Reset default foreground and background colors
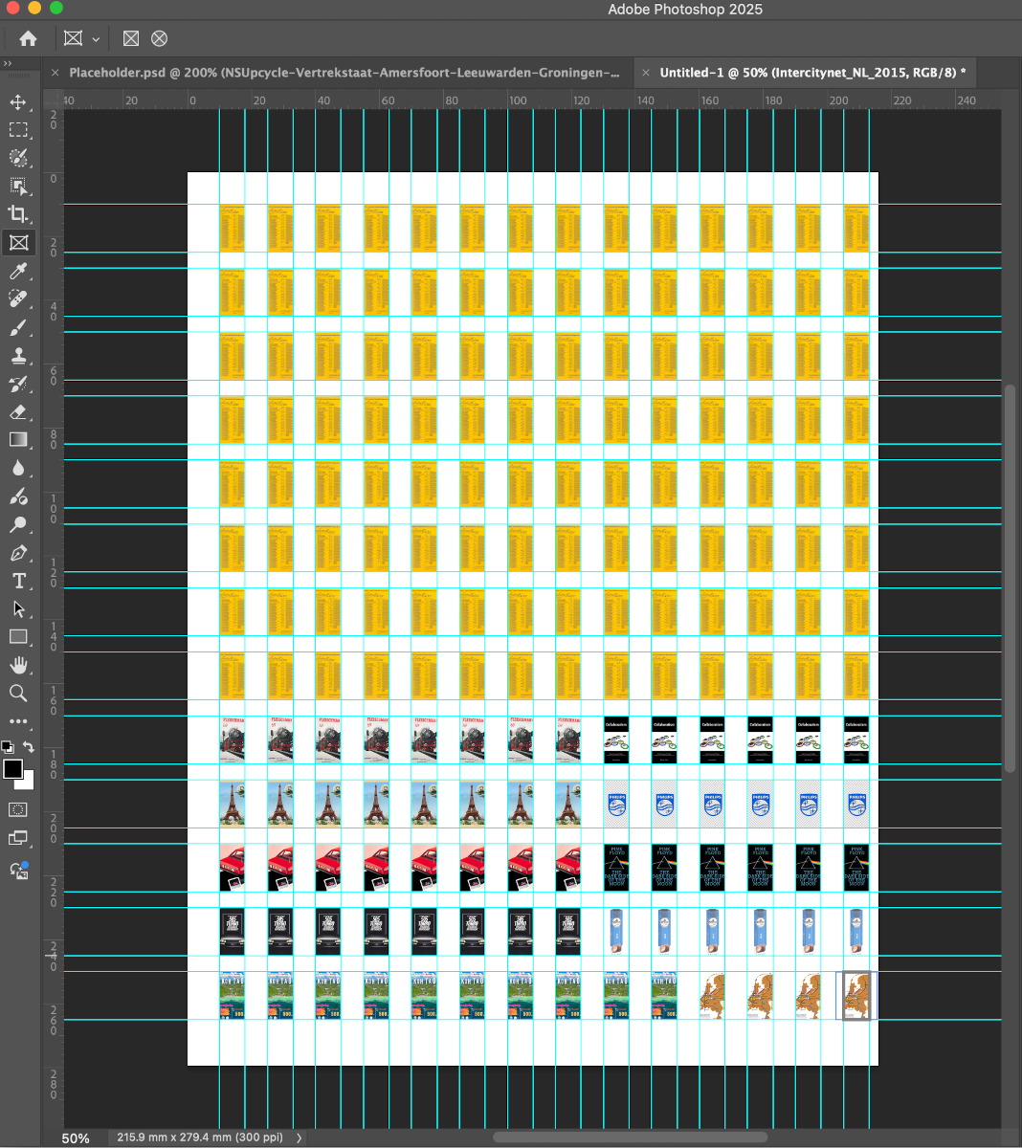The image size is (1022, 1148). coord(7,747)
